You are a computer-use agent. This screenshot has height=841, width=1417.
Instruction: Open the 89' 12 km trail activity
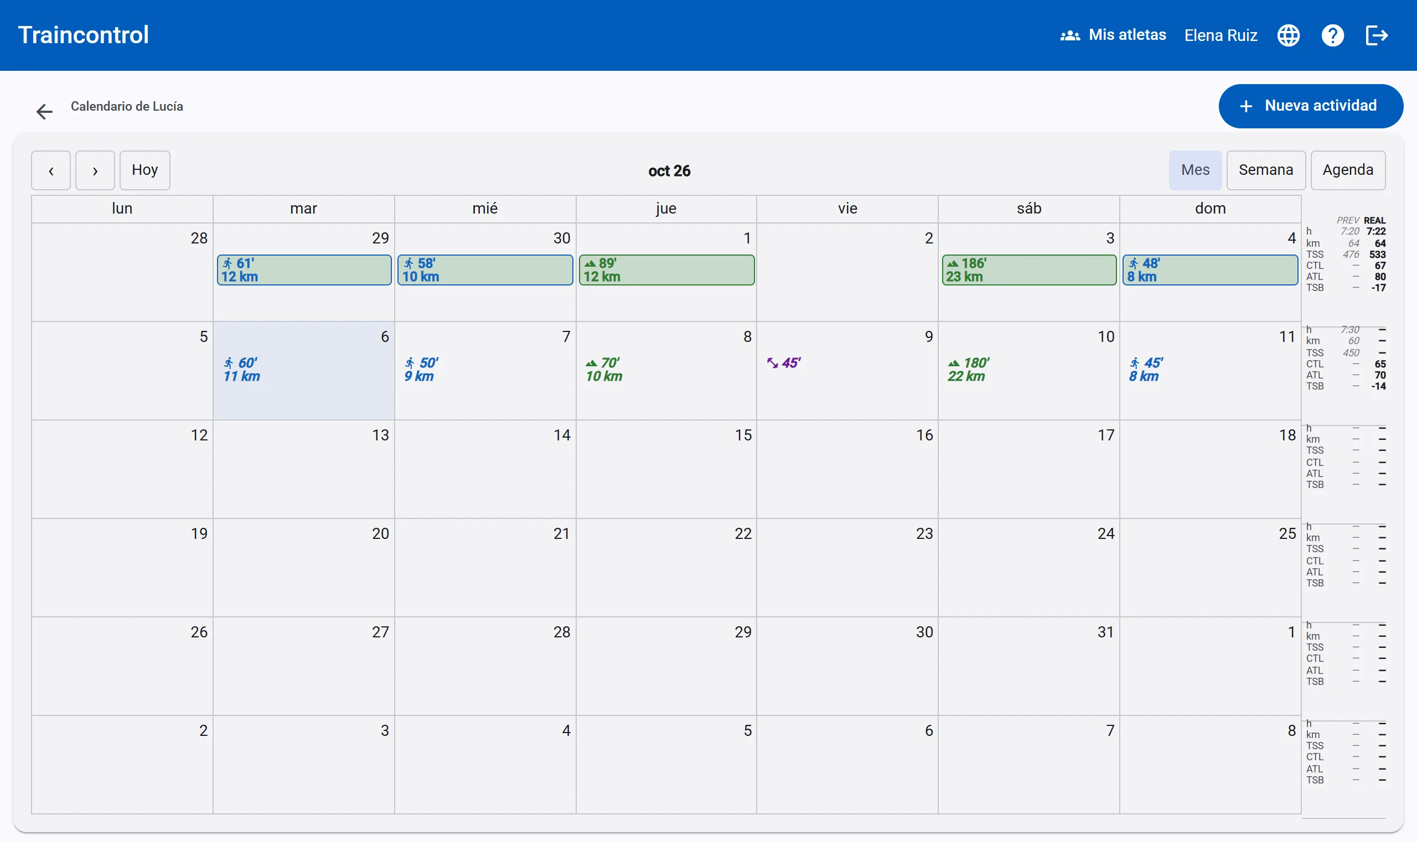coord(666,270)
